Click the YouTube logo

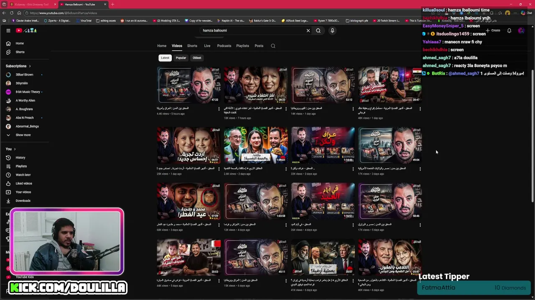[x=27, y=30]
